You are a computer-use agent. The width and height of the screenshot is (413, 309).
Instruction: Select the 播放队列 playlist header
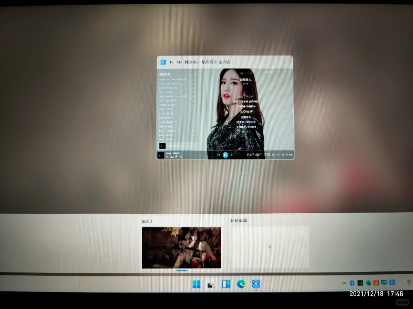(x=165, y=74)
